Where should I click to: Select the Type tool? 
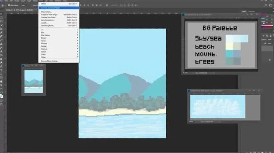click(x=1, y=70)
